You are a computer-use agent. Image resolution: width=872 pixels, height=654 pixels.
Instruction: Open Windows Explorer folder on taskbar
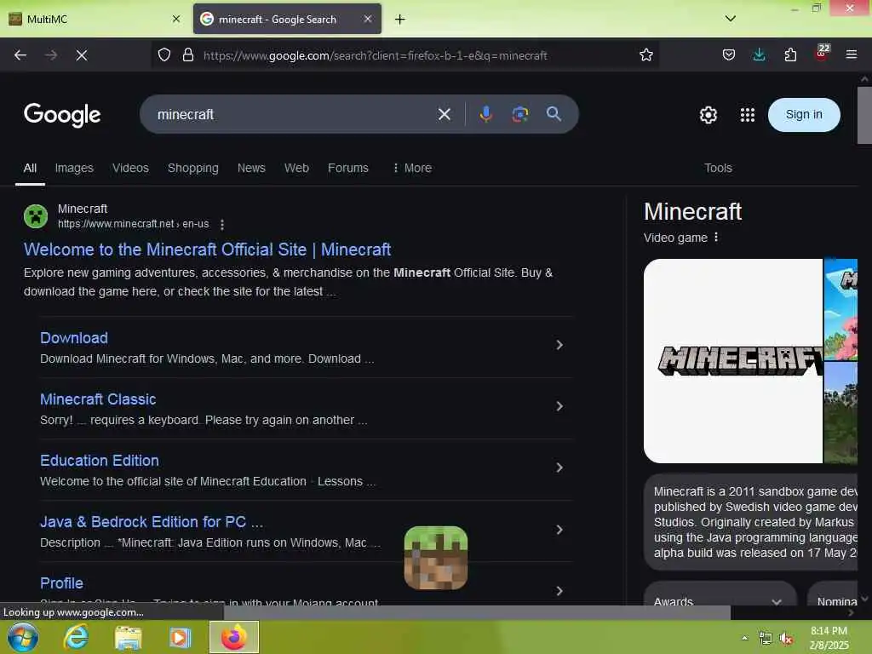pos(128,637)
